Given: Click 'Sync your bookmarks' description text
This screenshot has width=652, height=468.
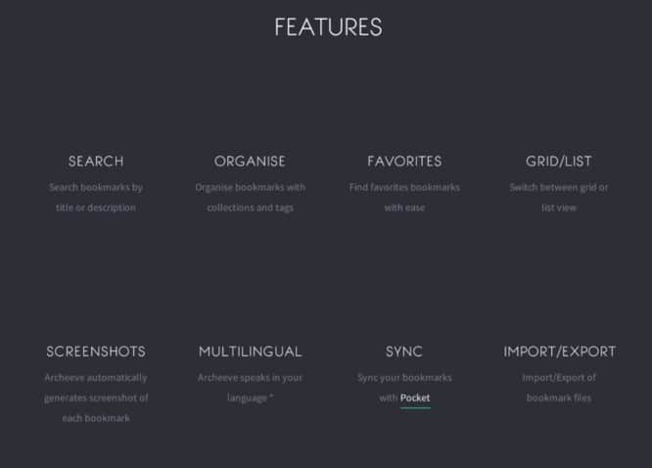Looking at the screenshot, I should click(404, 378).
